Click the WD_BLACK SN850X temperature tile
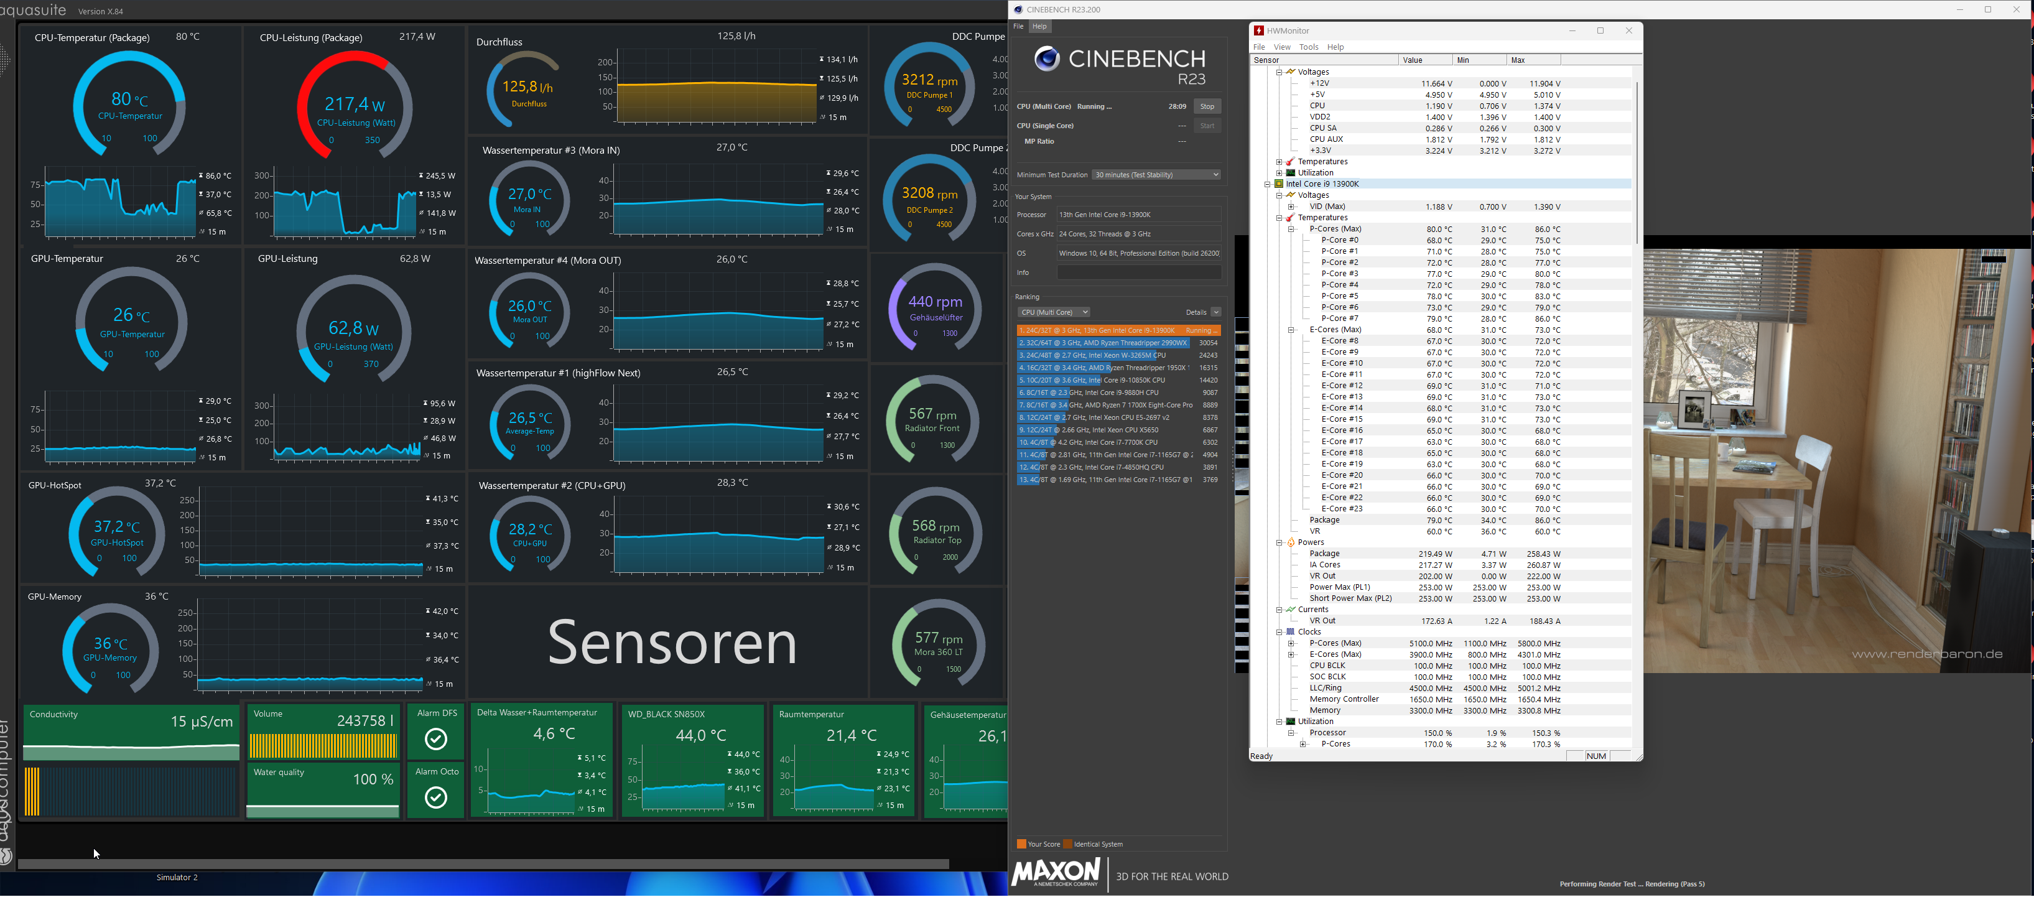 [692, 760]
